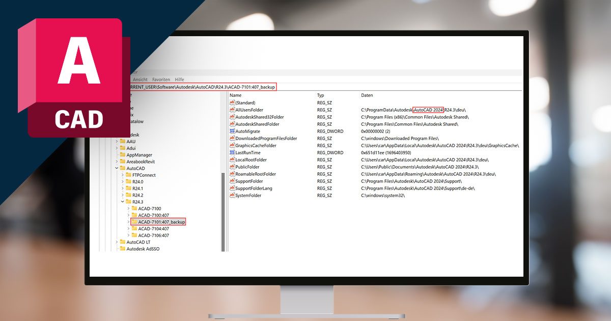Sort values by the Typ column header
Screen dimensions: 611x321
click(321, 95)
